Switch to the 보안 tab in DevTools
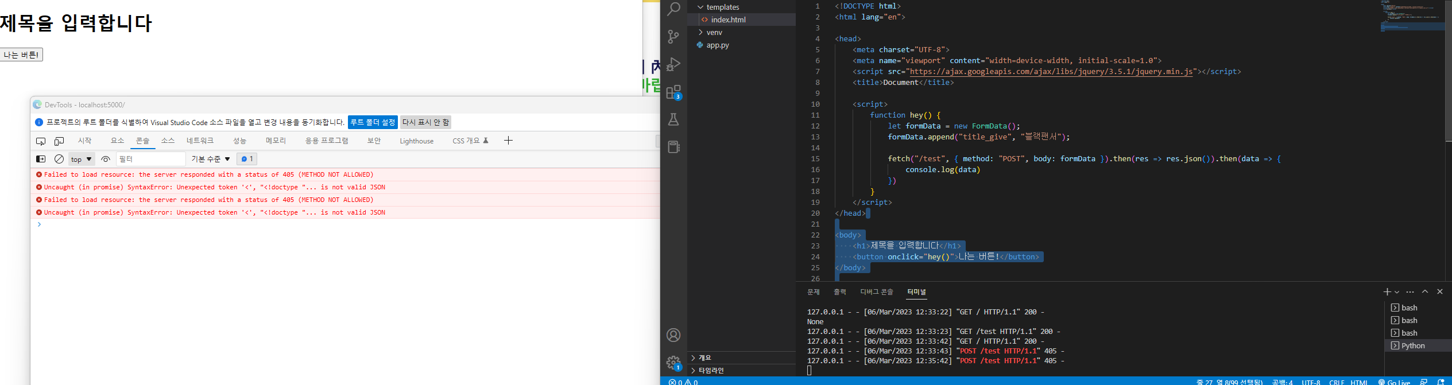This screenshot has height=385, width=1452. coord(374,141)
